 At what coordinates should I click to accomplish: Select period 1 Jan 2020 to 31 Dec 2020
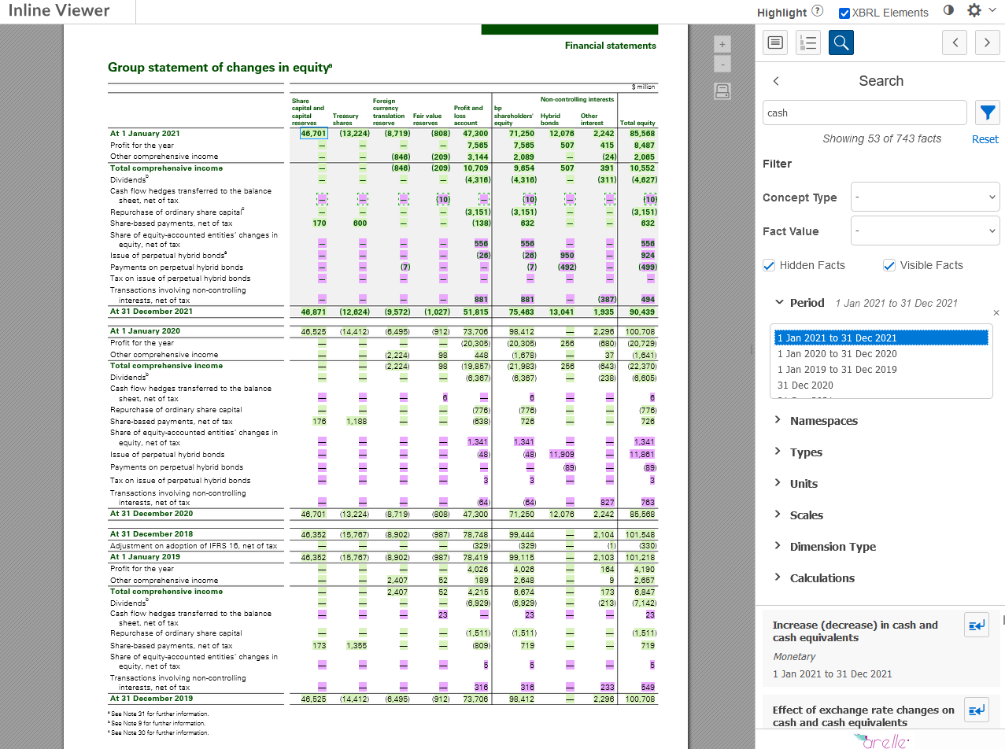881,353
